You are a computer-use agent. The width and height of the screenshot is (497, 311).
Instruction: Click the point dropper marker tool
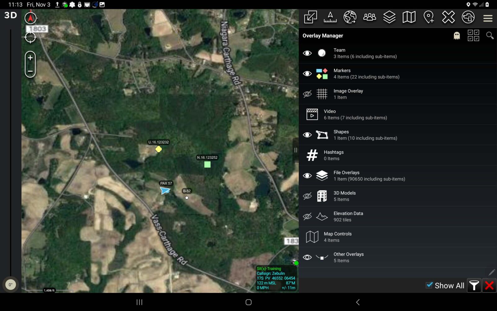tap(429, 17)
